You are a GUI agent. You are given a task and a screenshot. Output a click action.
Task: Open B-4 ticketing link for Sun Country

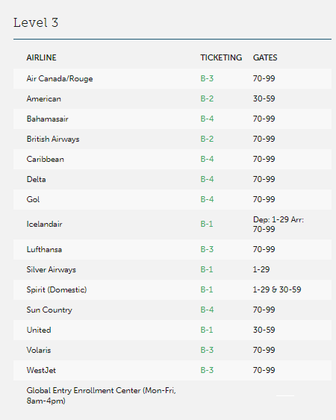pos(207,310)
